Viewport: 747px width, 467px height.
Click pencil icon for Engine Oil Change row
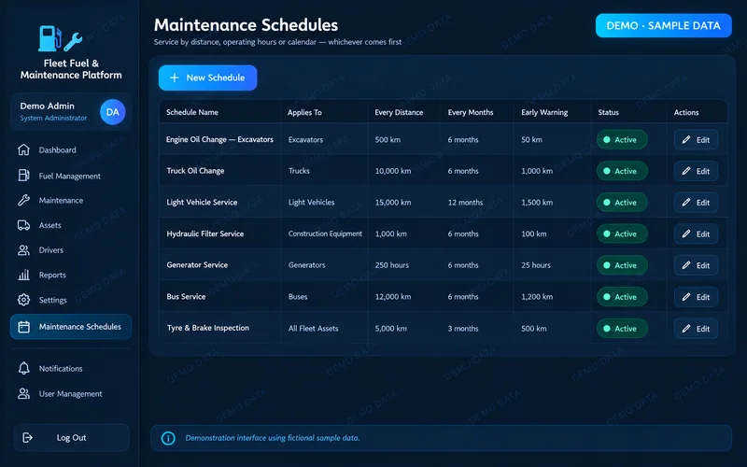[x=686, y=139]
